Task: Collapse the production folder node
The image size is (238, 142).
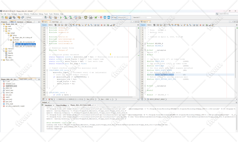Action: 8,40
